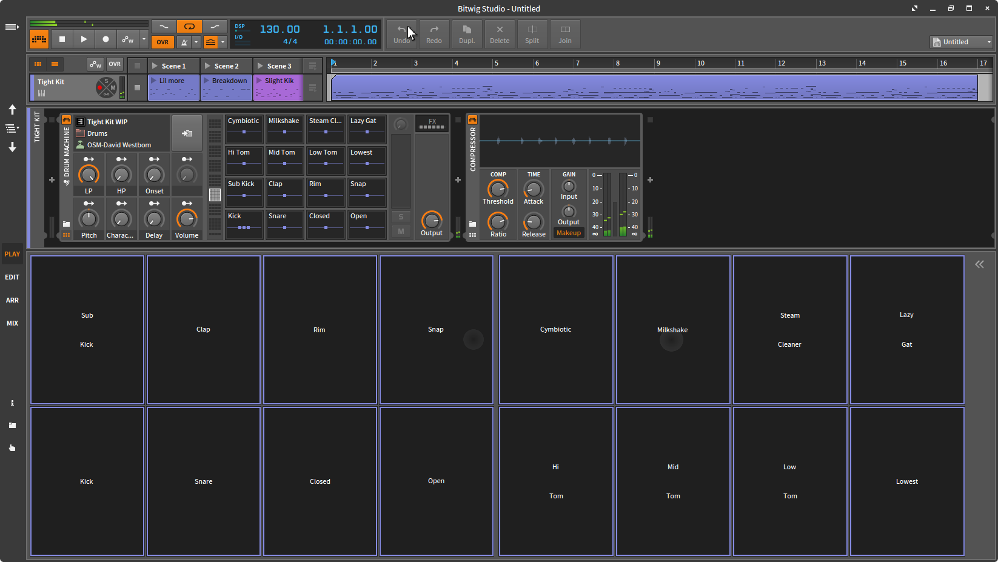Show arranger timeline view icon
The image size is (998, 562).
[x=55, y=64]
